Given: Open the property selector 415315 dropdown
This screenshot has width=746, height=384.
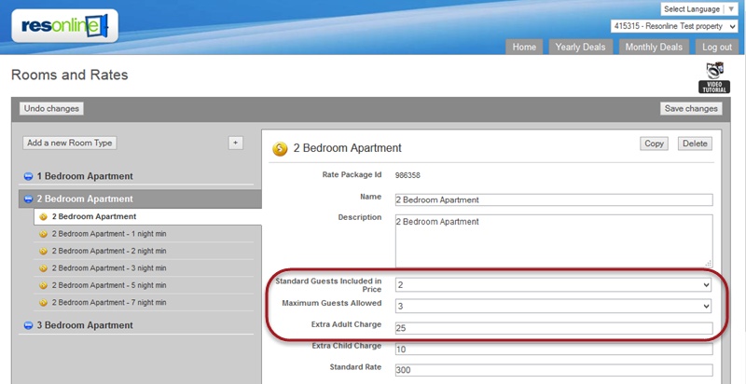Looking at the screenshot, I should (674, 27).
